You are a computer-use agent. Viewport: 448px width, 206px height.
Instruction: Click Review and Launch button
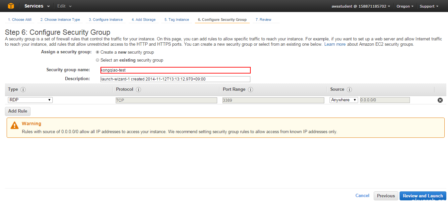point(423,196)
